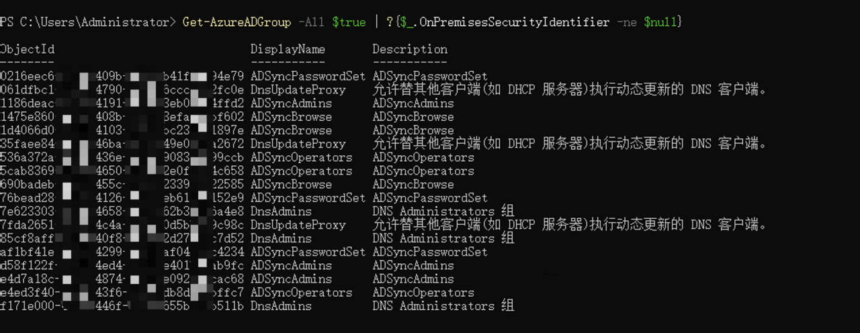Click the first 'DNS Administrators 组' description
Screen dimensions: 860x333
443,211
